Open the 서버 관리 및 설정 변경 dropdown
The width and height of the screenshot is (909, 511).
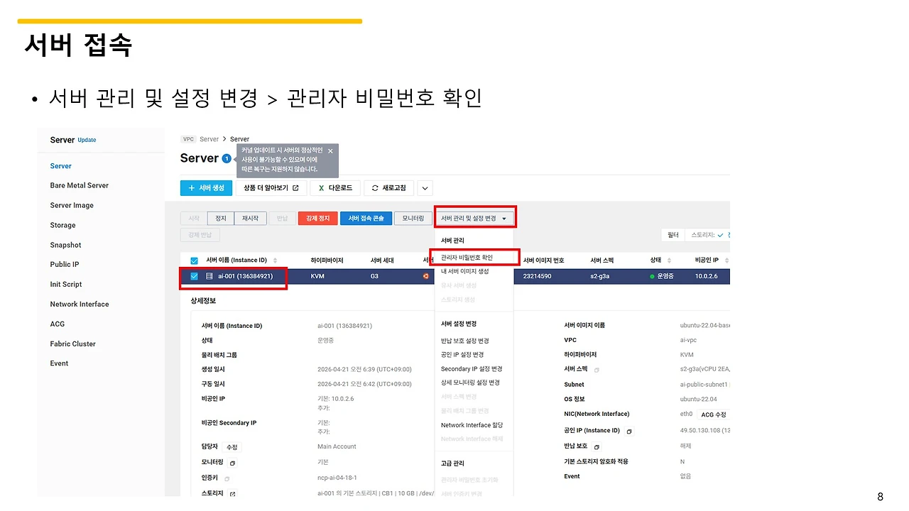coord(474,217)
